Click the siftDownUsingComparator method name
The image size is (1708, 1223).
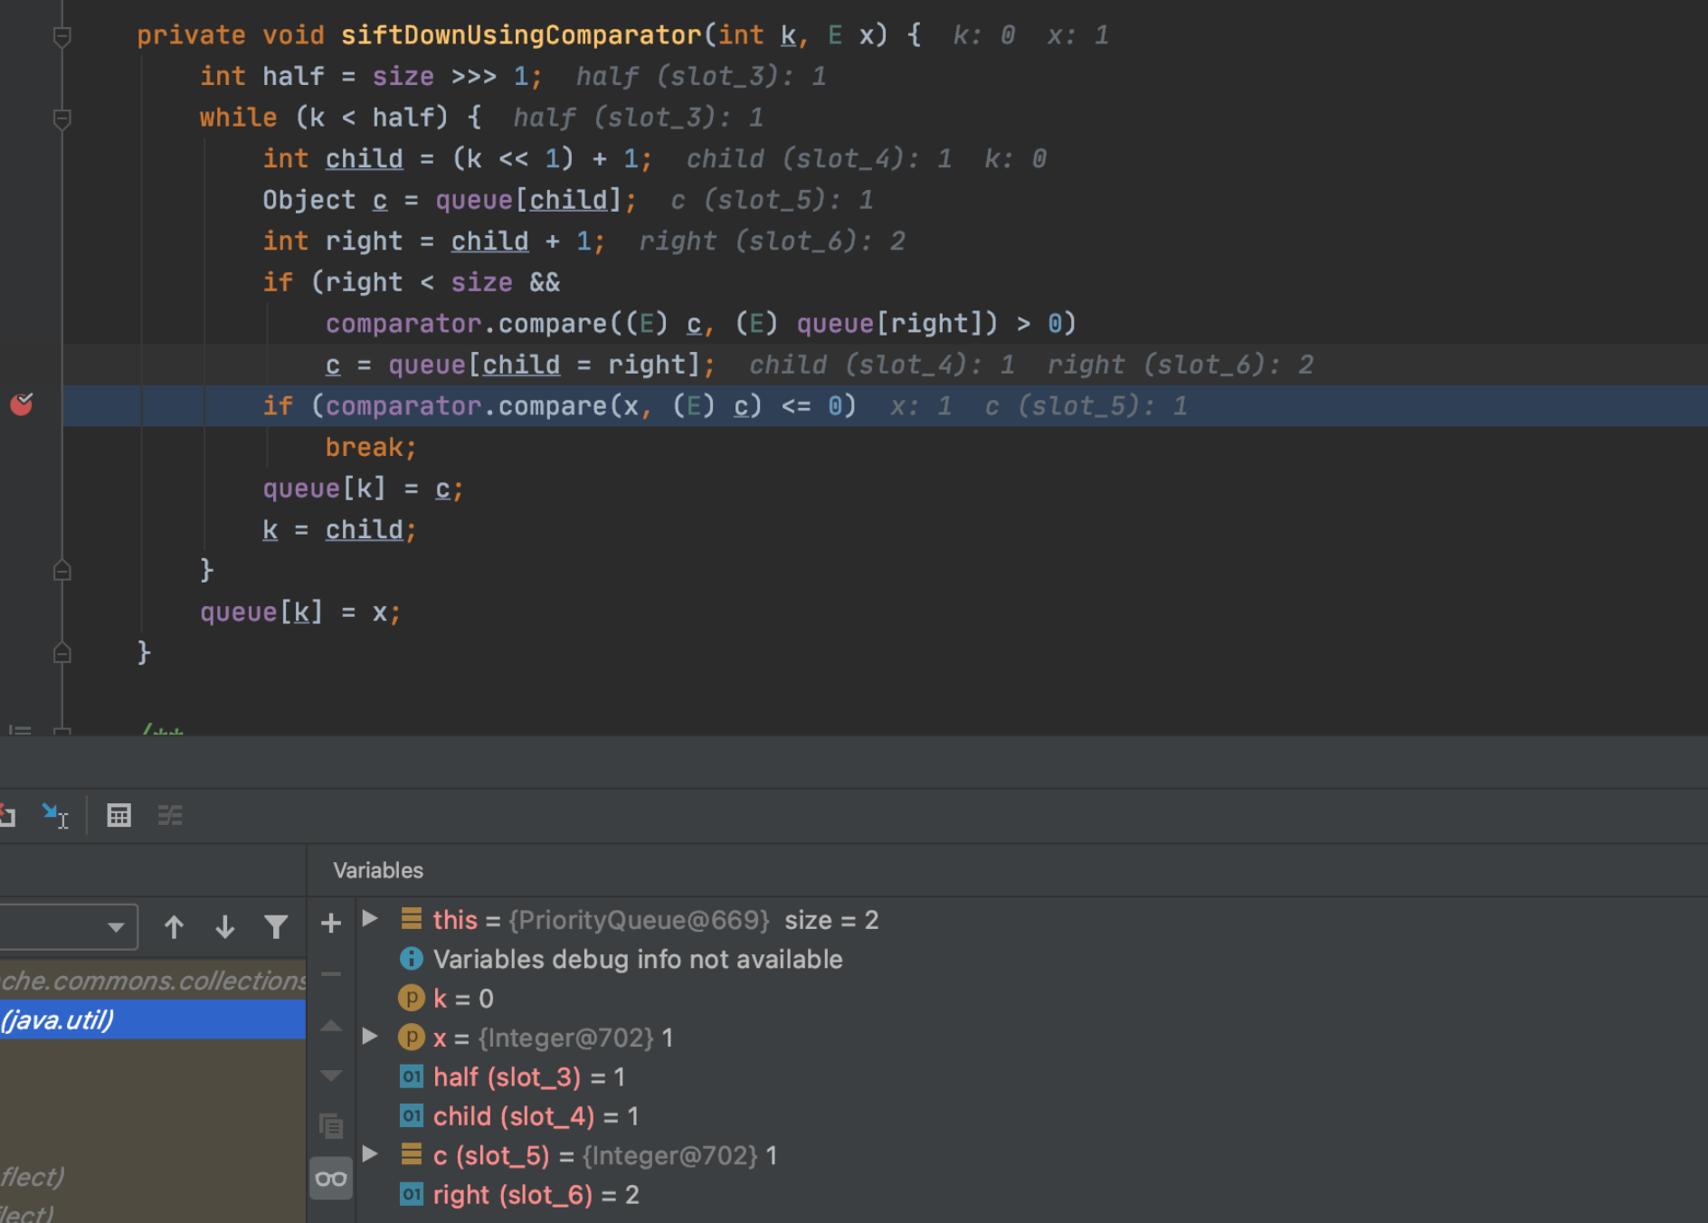tap(521, 35)
